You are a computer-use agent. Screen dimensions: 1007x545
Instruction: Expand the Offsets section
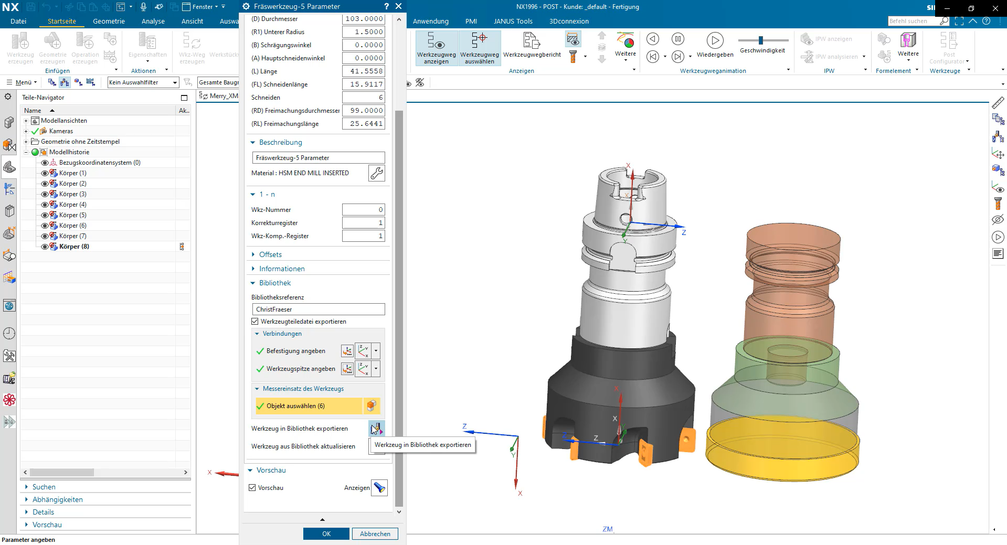click(x=270, y=254)
